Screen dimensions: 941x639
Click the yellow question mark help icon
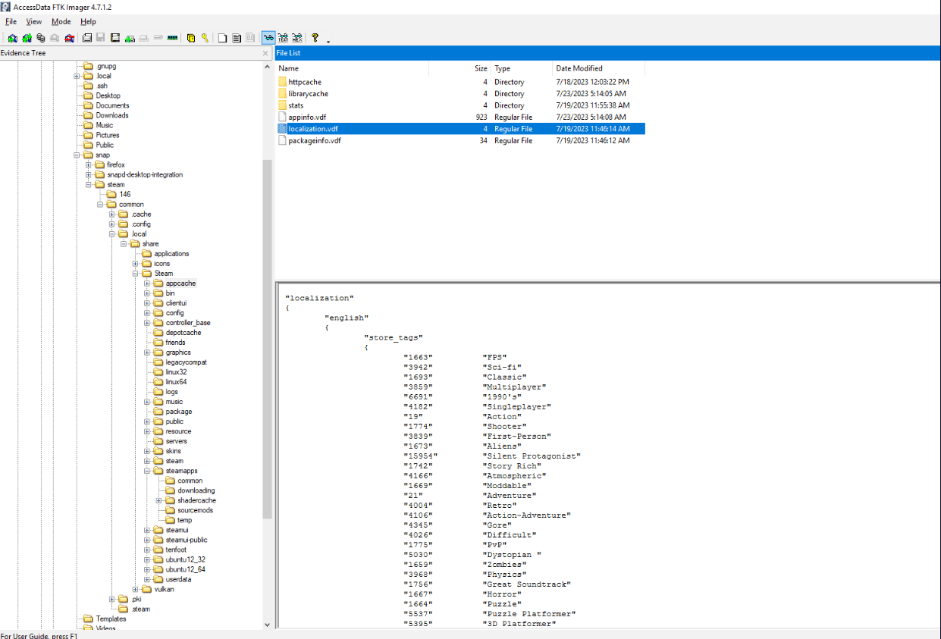click(x=315, y=38)
